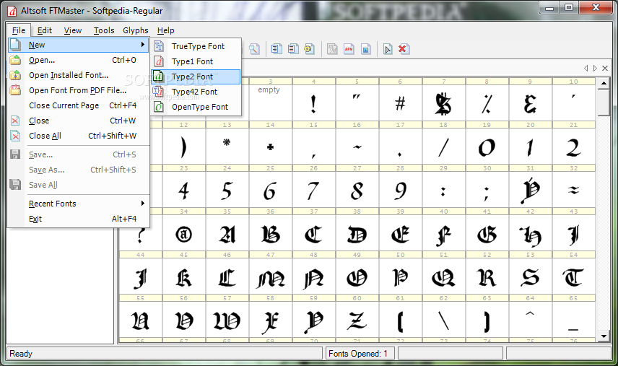Click the scrollbar down arrow
This screenshot has height=366, width=618.
coord(604,336)
